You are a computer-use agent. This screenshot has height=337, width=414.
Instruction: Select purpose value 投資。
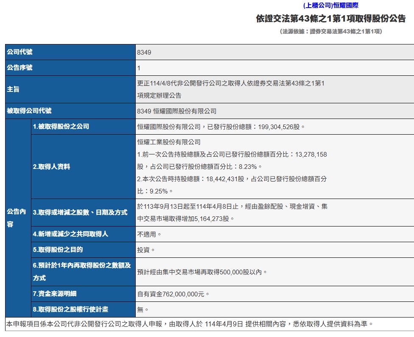click(146, 250)
